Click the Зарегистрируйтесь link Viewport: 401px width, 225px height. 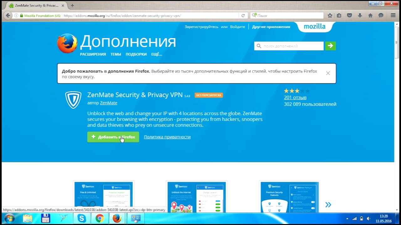tap(201, 27)
